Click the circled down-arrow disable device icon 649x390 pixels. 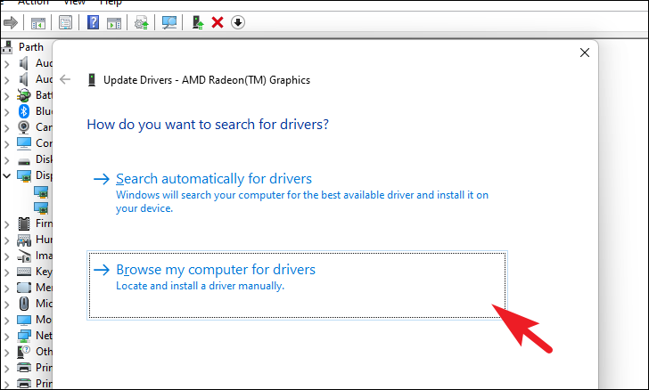(237, 22)
